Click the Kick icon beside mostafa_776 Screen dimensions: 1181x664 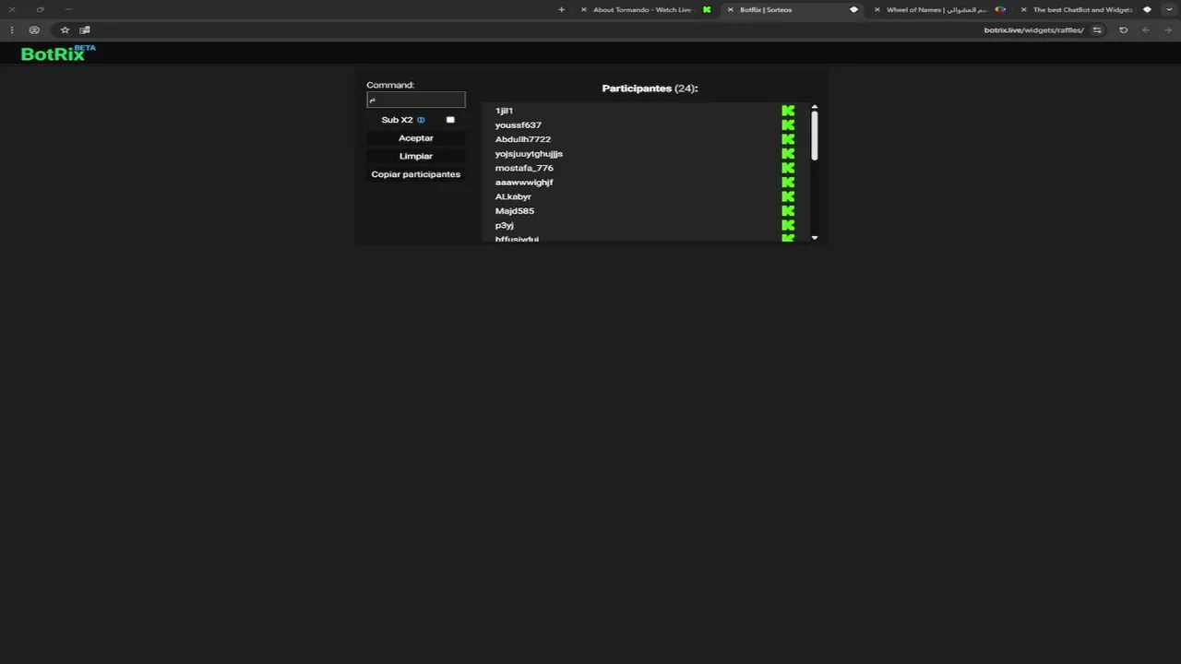point(788,168)
